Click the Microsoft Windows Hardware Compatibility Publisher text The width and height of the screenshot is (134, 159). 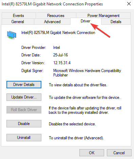click(x=87, y=73)
